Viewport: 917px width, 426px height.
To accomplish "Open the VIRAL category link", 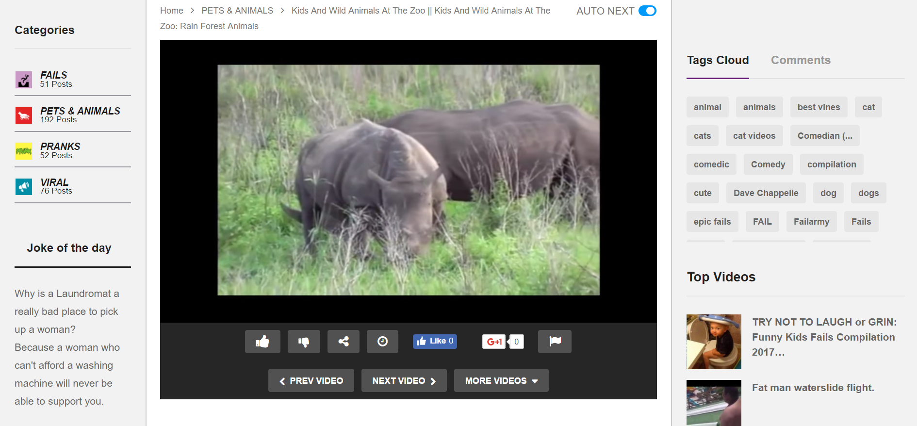I will tap(54, 182).
